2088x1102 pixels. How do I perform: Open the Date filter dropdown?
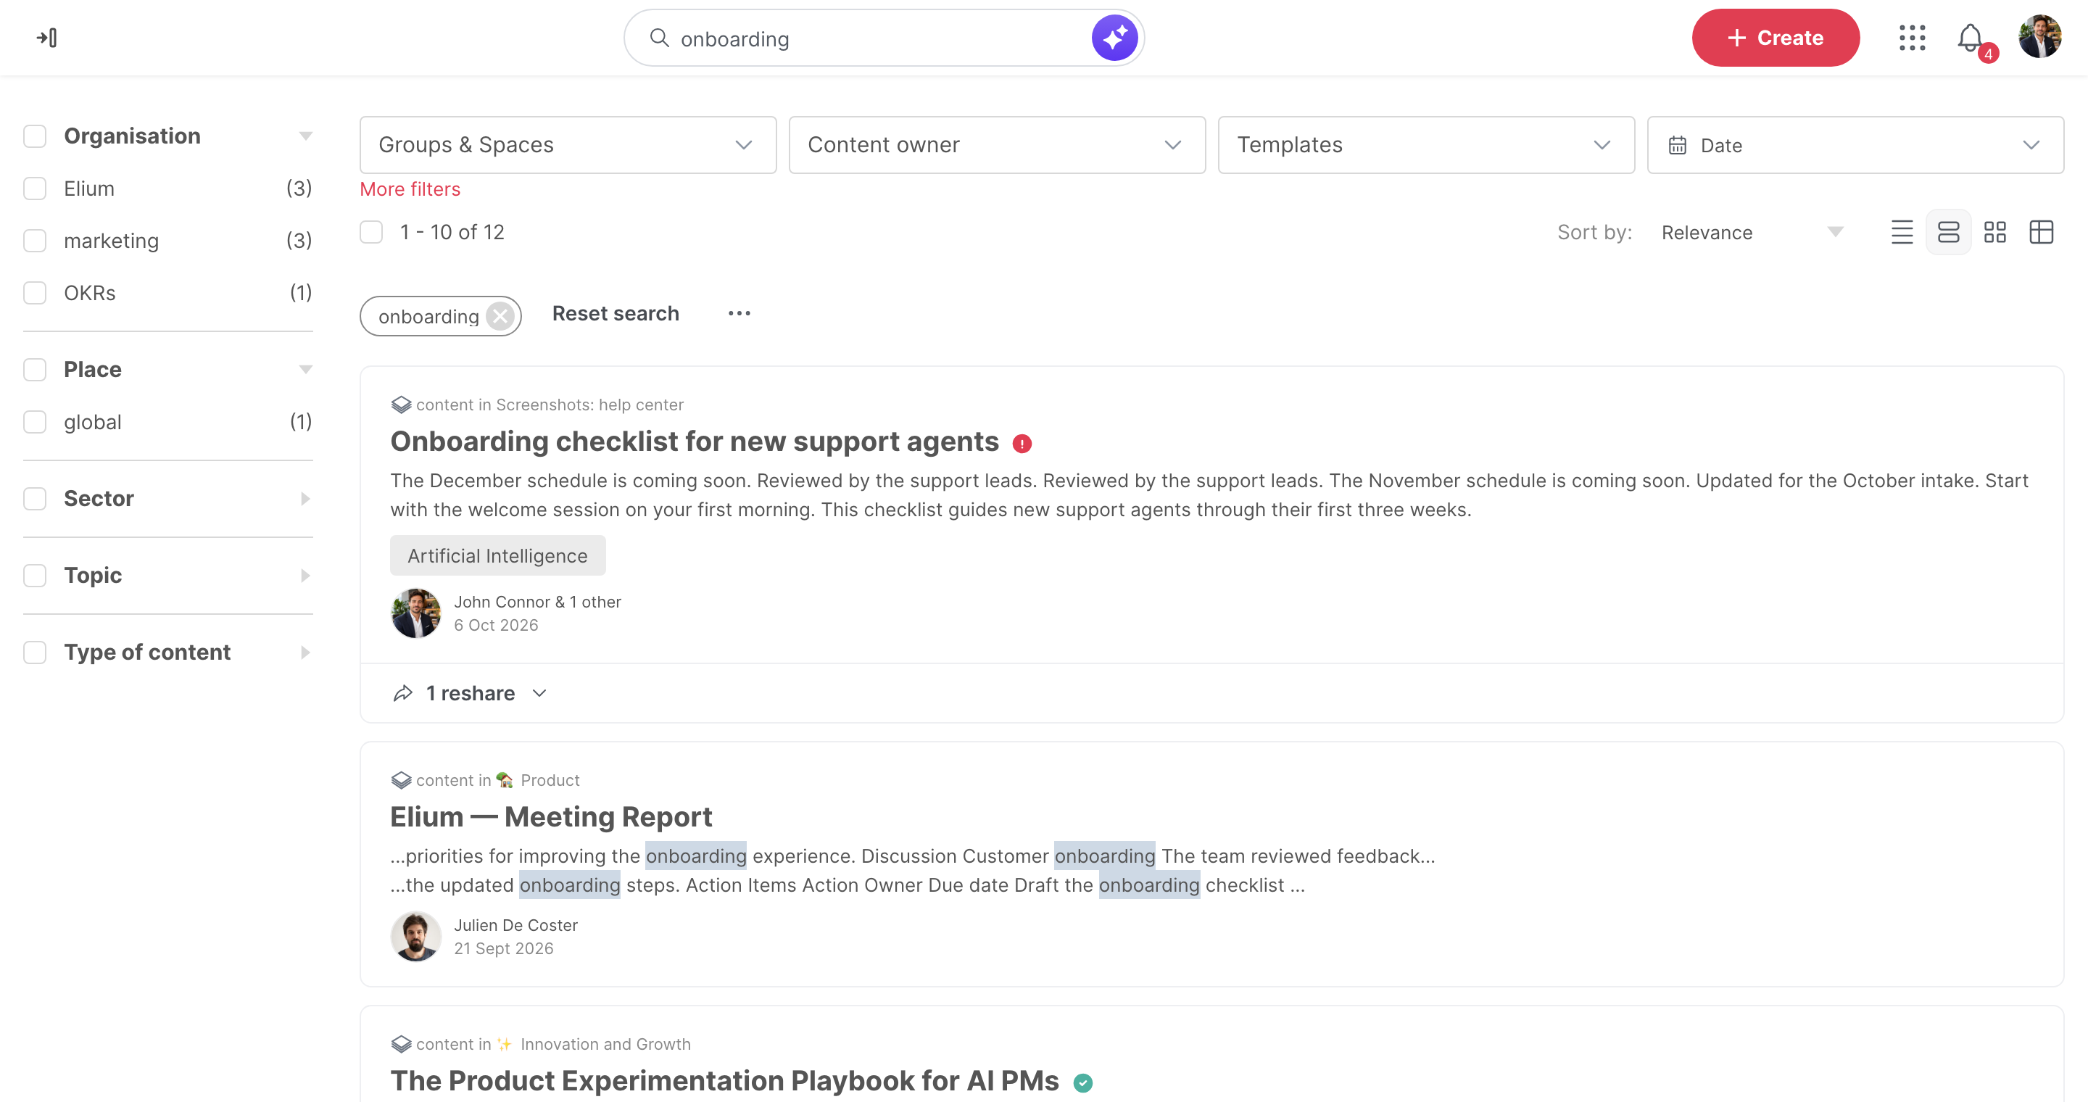[x=1855, y=145]
